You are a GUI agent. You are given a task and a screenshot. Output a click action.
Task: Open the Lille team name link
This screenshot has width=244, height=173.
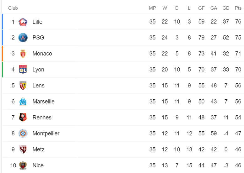click(x=37, y=22)
